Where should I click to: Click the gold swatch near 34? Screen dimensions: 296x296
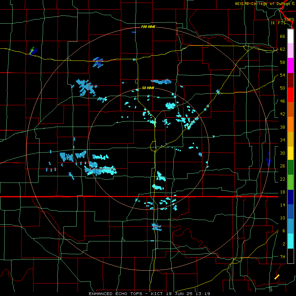[x=290, y=139]
